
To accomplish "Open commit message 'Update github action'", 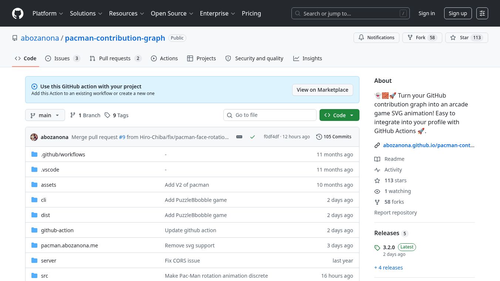I will pos(190,230).
